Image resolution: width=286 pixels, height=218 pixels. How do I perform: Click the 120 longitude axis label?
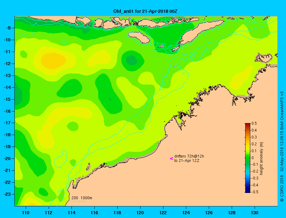140,213
